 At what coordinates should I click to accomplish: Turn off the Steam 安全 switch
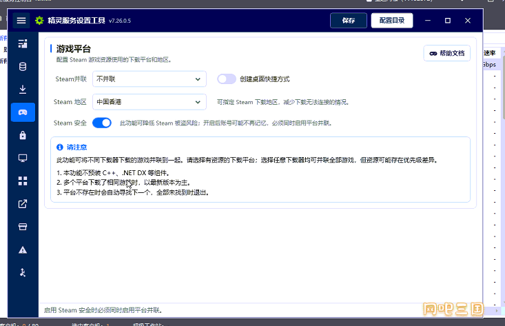pyautogui.click(x=102, y=123)
